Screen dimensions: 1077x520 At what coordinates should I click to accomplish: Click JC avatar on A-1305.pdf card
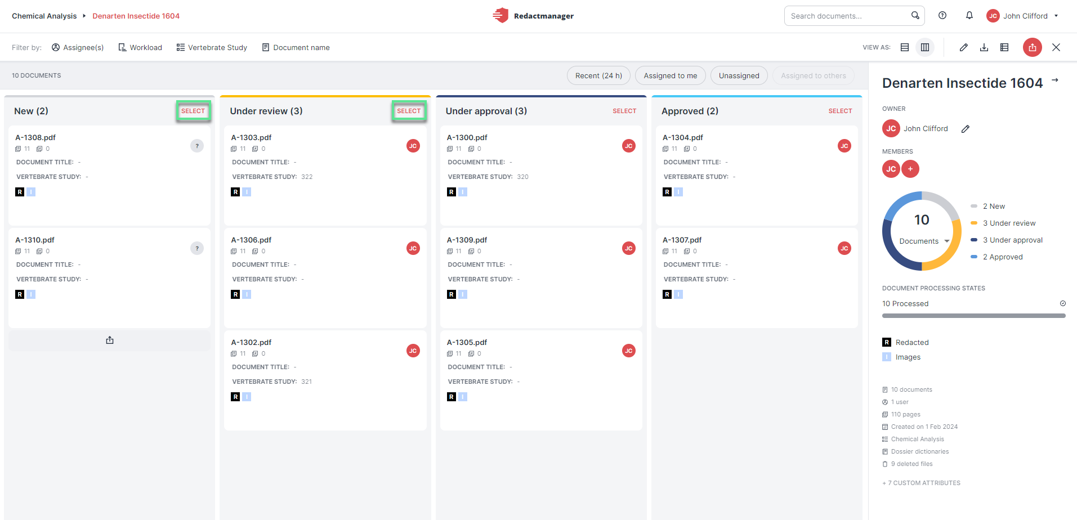pyautogui.click(x=629, y=351)
